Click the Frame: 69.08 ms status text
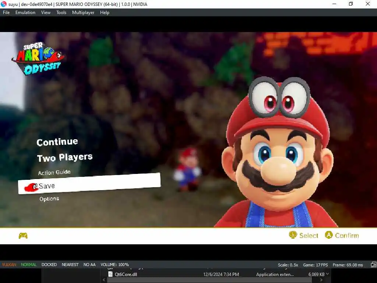The height and width of the screenshot is (283, 377). (348, 265)
